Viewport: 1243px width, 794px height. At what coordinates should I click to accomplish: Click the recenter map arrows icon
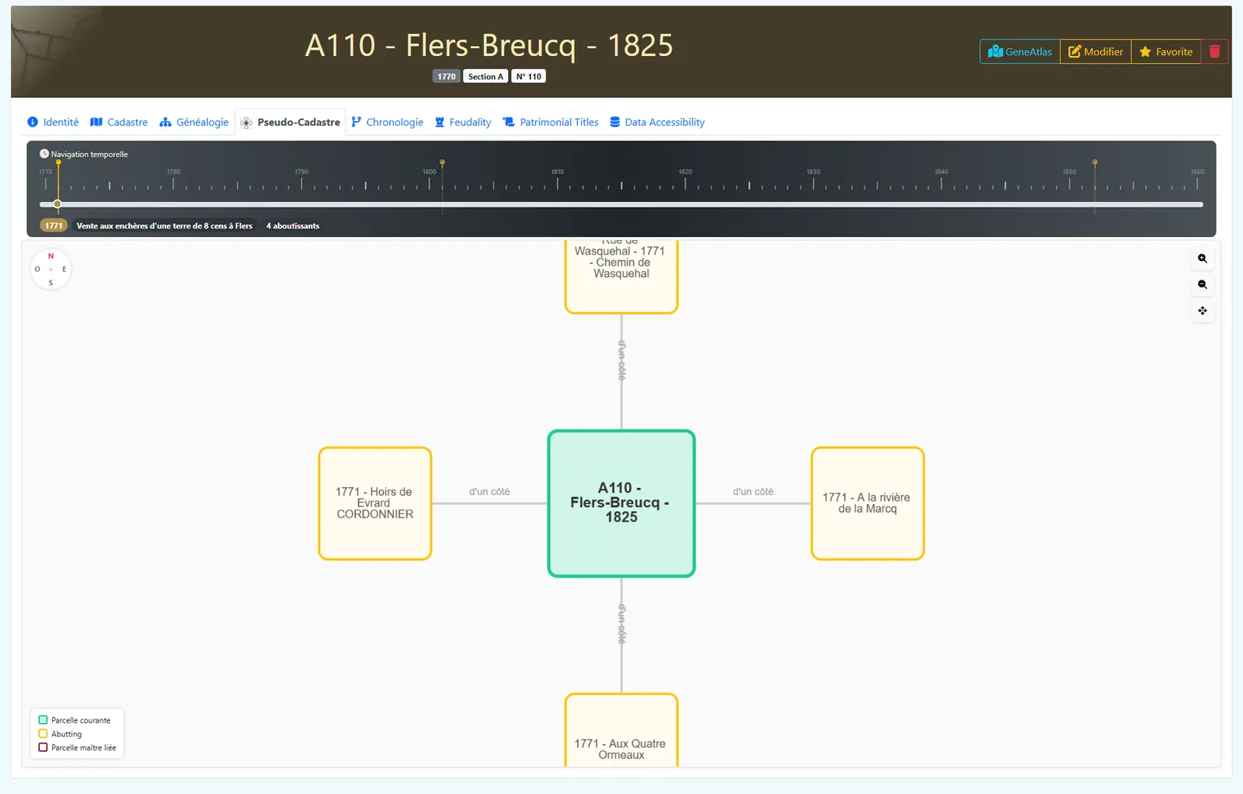pyautogui.click(x=1202, y=311)
